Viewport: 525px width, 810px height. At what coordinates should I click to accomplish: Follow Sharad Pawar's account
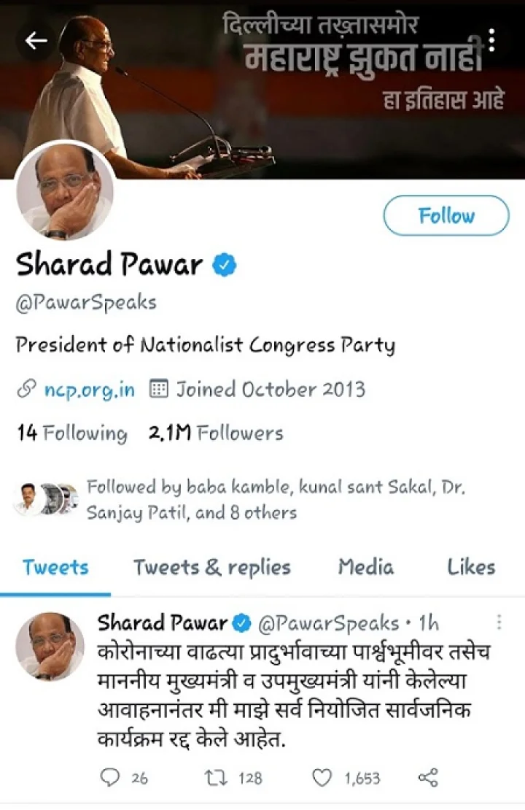pyautogui.click(x=446, y=215)
